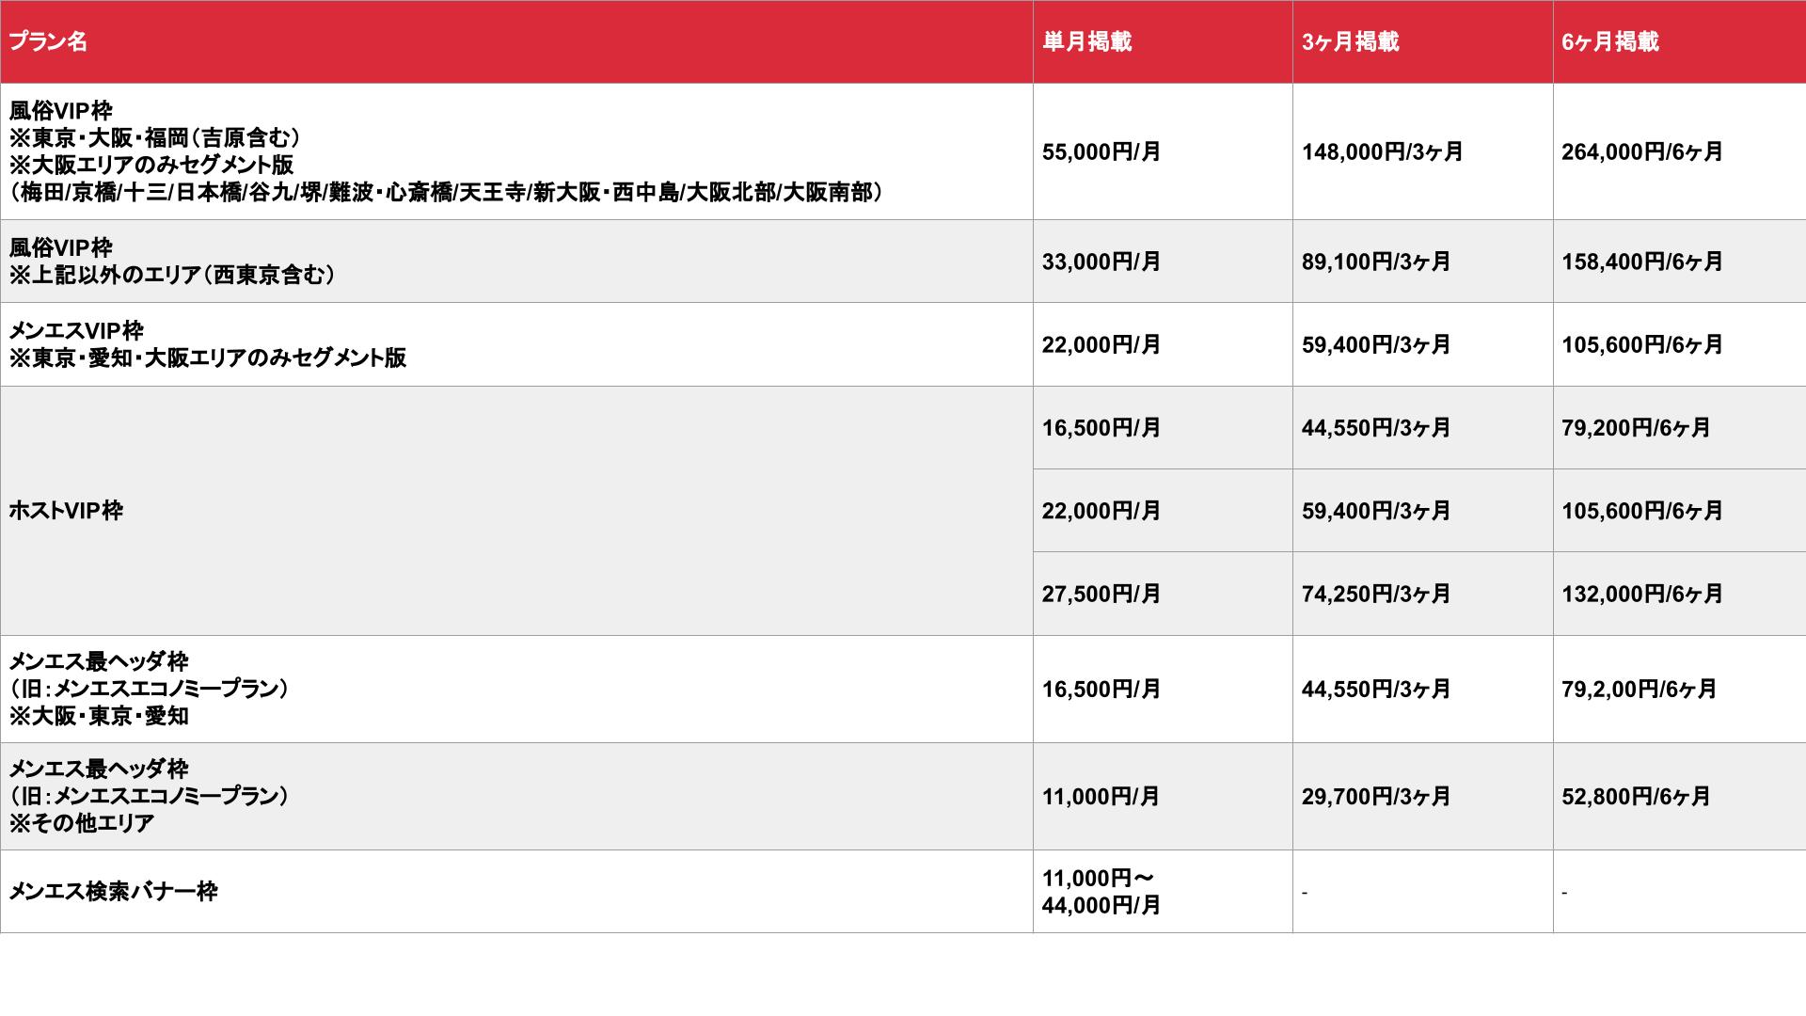This screenshot has height=1016, width=1806.
Task: Click the '132,000円/6ヶ月' price cell
Action: click(1680, 594)
